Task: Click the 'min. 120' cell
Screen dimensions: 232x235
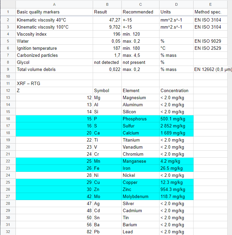Action: (140, 34)
